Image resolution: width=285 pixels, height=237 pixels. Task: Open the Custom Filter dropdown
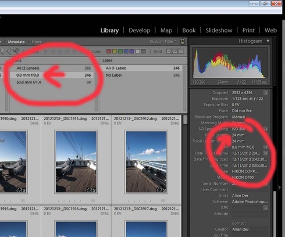tap(163, 41)
